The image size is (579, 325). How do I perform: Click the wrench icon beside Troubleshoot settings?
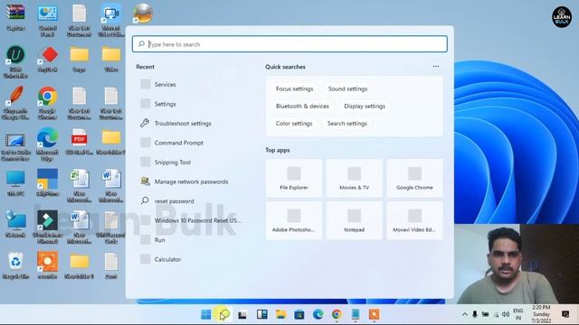pyautogui.click(x=145, y=123)
